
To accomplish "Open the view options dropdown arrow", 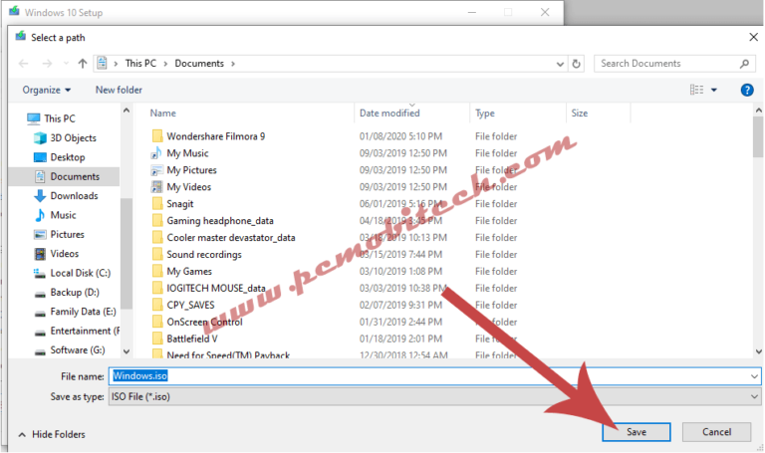I will point(714,90).
